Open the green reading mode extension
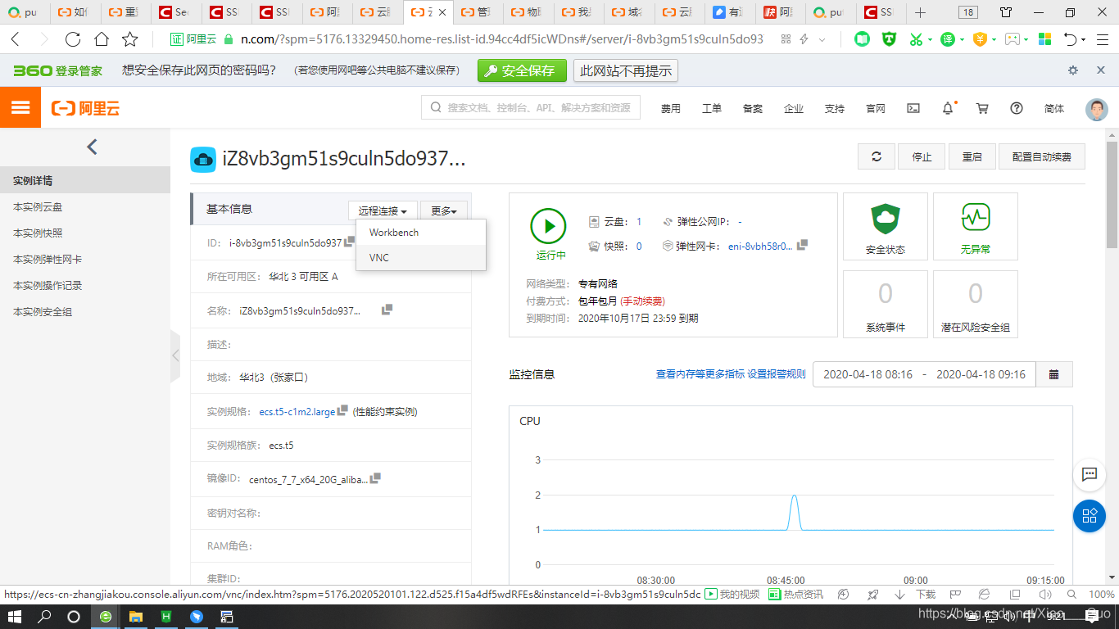Screen dimensions: 1119x629 click(x=862, y=39)
